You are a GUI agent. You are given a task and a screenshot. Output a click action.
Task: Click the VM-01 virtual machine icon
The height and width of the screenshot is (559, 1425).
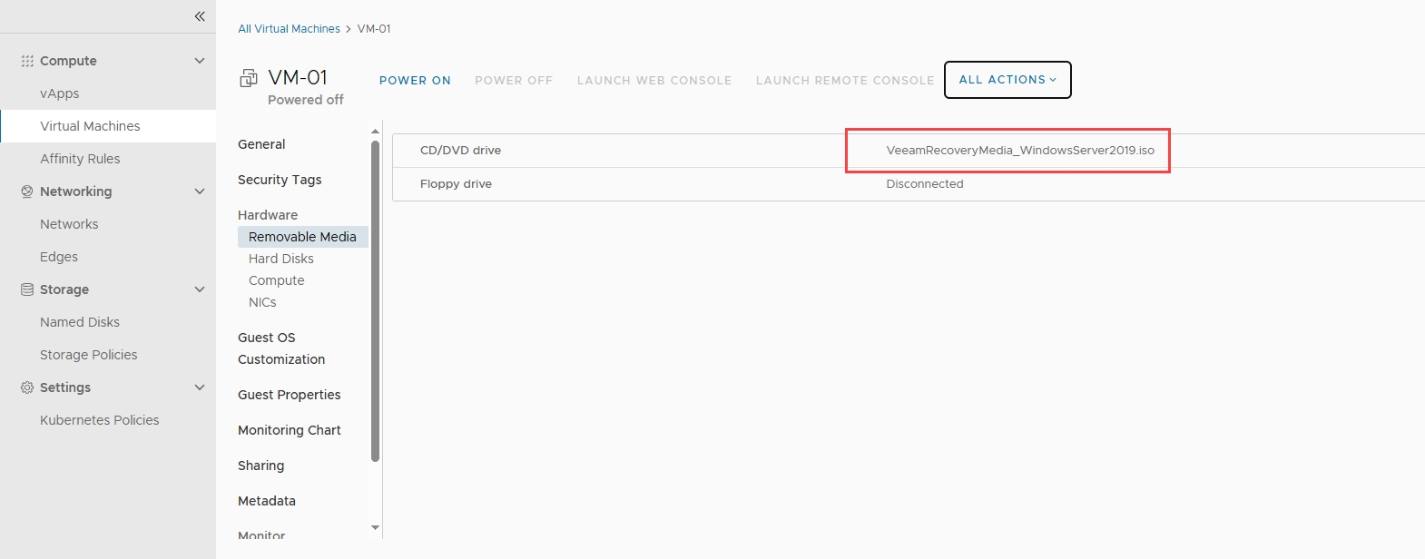click(249, 79)
